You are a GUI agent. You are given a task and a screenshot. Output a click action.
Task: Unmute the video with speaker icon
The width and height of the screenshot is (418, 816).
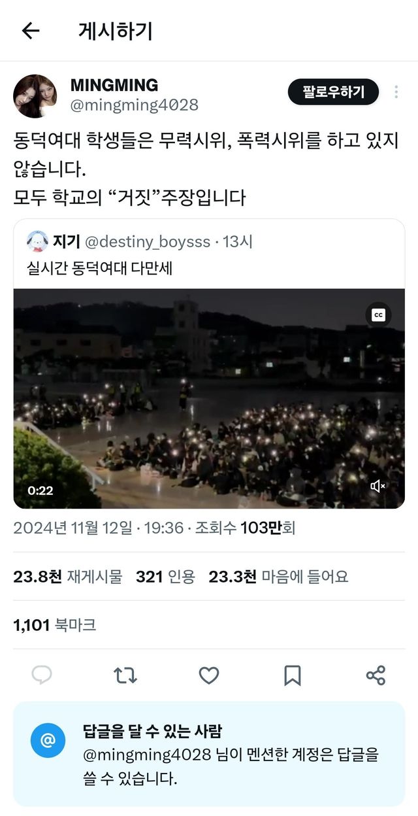[x=378, y=486]
